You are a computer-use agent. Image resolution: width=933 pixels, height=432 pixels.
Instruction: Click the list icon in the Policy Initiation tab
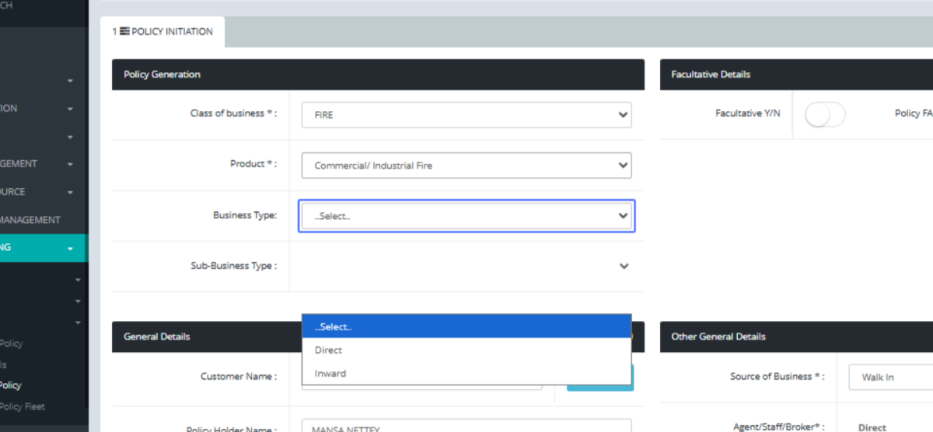tap(124, 32)
